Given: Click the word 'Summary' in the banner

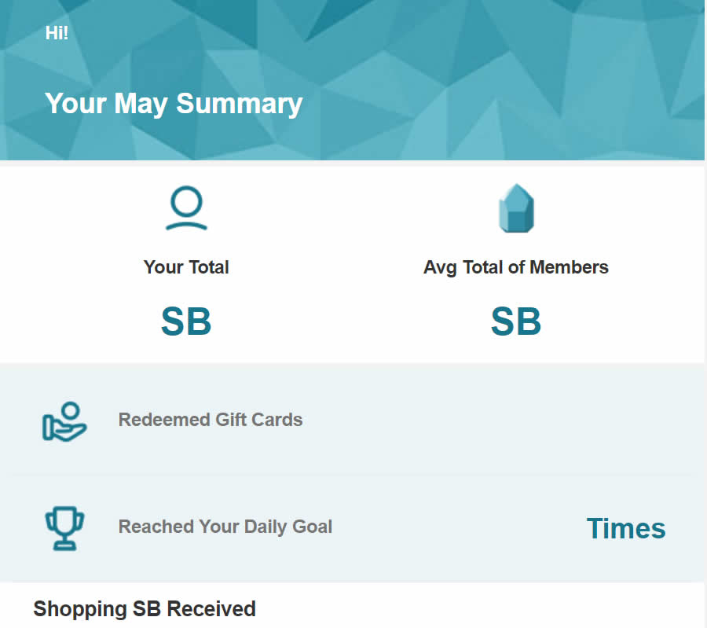Looking at the screenshot, I should [239, 104].
